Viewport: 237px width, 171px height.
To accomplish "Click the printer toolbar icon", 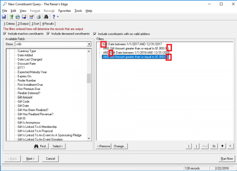I will pyautogui.click(x=38, y=17).
